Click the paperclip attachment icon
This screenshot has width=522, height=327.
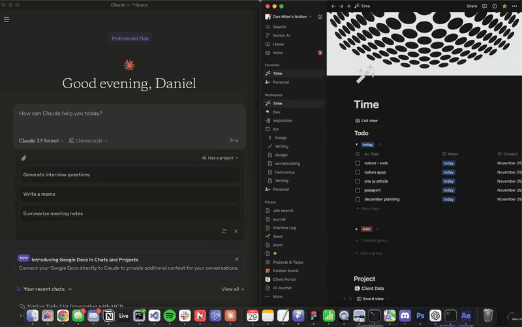(23, 158)
